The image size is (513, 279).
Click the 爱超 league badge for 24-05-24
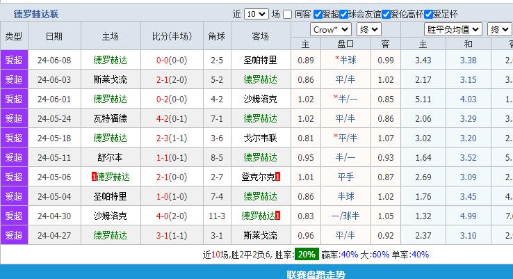[14, 118]
